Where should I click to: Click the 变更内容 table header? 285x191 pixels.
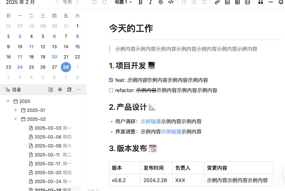pyautogui.click(x=239, y=168)
